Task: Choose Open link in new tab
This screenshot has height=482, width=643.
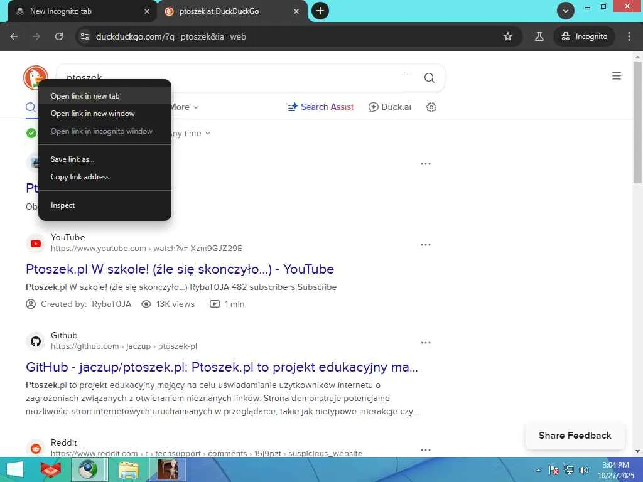Action: click(x=105, y=95)
